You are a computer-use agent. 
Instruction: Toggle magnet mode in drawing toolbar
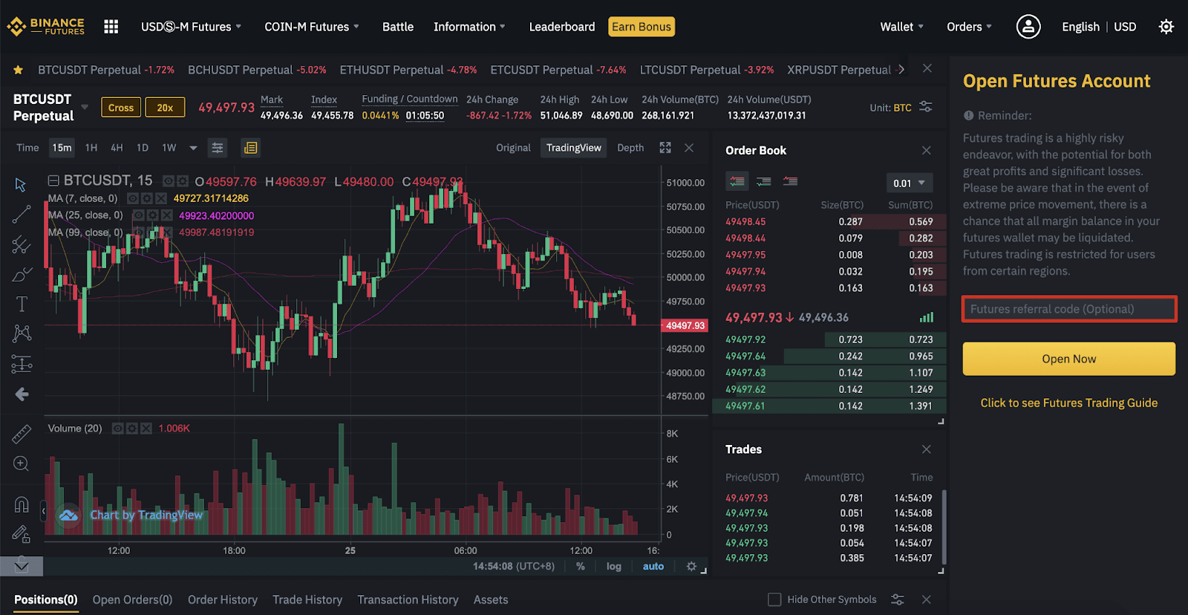pyautogui.click(x=22, y=504)
